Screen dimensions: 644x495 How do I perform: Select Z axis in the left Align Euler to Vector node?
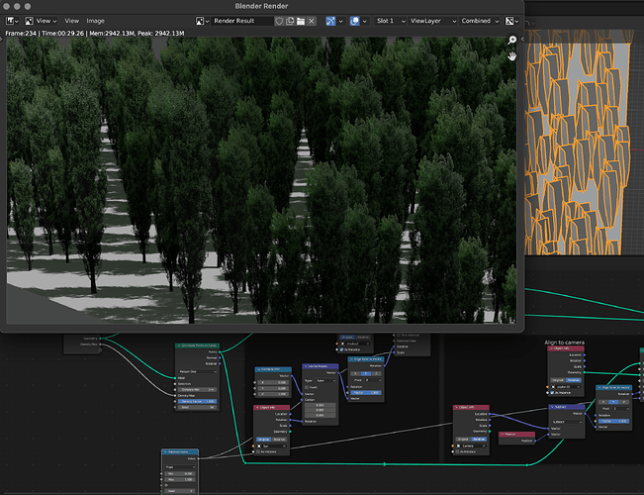(377, 373)
